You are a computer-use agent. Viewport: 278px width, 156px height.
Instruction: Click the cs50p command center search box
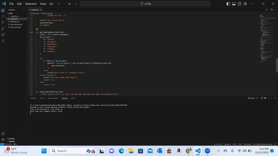click(x=145, y=4)
